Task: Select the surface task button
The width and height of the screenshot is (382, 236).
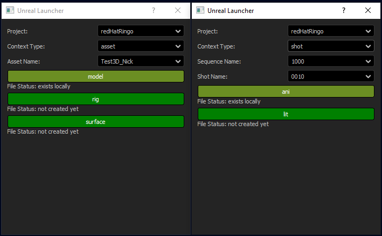Action: tap(96, 122)
